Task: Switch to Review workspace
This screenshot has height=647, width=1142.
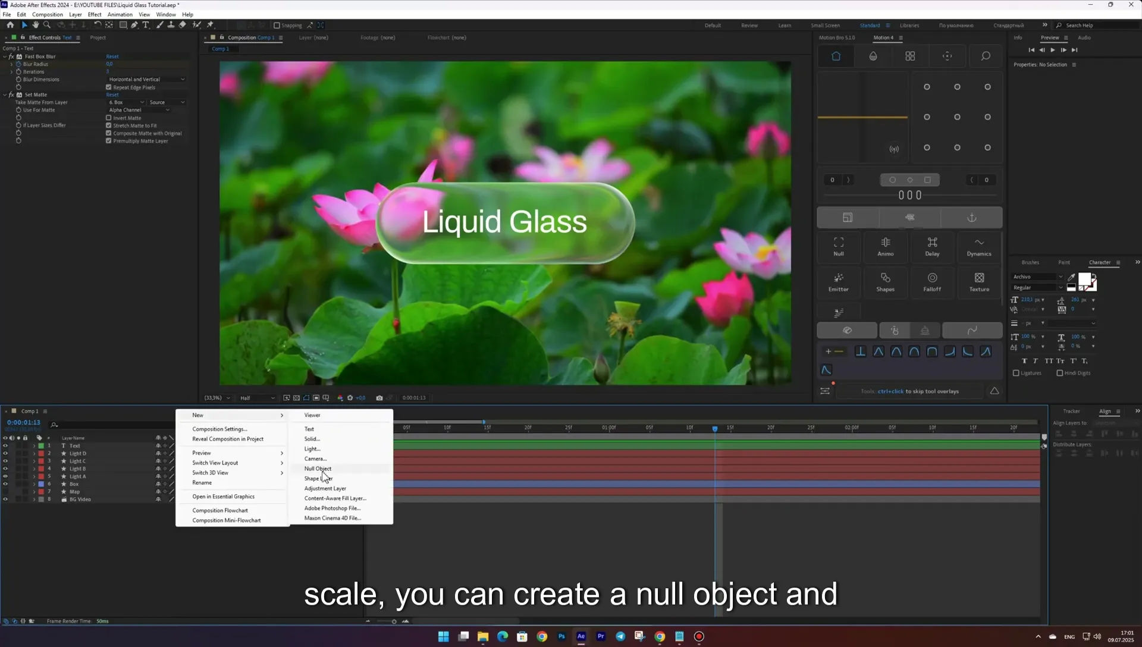Action: pyautogui.click(x=749, y=26)
